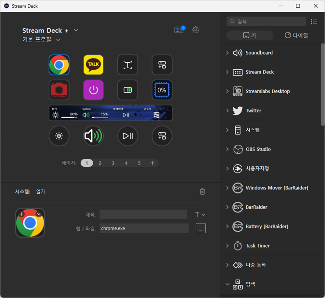Select the folder key in the top row
325x298 pixels.
click(162, 65)
